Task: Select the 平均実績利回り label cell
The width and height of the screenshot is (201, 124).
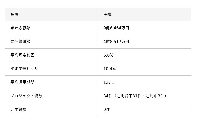Action: point(24,69)
